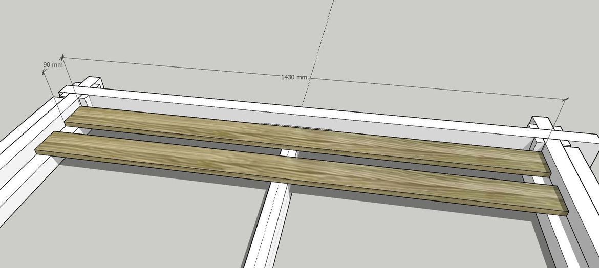Pick the upper tick of 90 mm dimension
Screen dimensions: 599x268
(x=43, y=72)
